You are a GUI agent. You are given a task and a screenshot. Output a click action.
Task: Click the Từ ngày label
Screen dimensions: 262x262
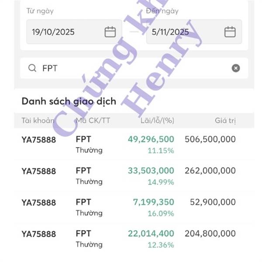coord(40,11)
